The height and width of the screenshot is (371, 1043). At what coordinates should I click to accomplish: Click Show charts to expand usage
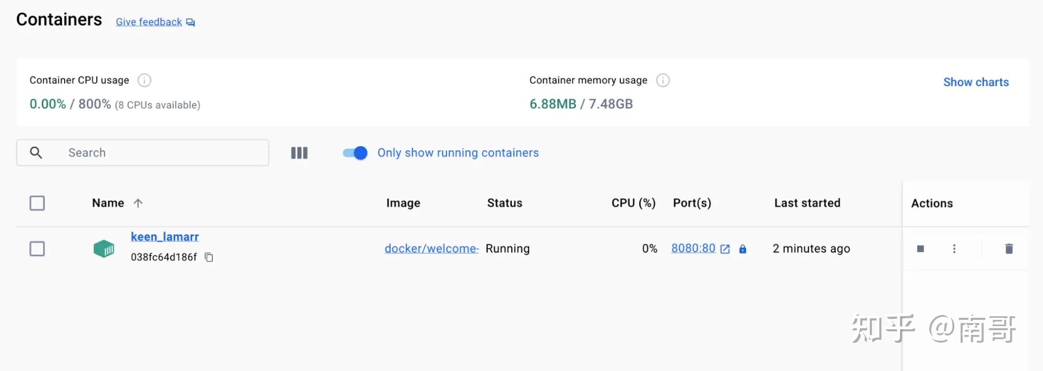[x=976, y=82]
